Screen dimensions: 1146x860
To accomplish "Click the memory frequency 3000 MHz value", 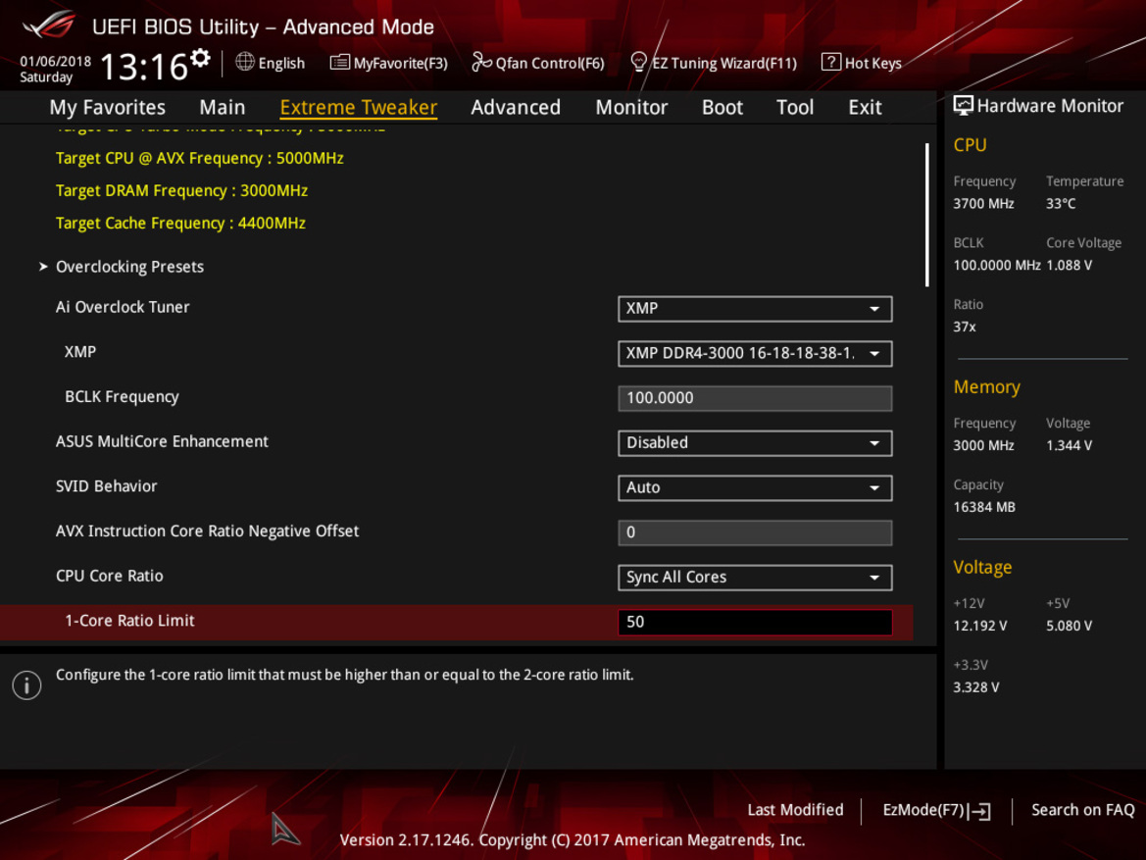I will point(983,446).
